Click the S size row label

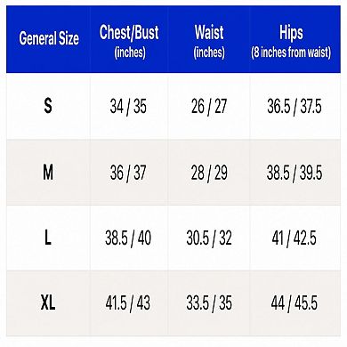(x=48, y=106)
